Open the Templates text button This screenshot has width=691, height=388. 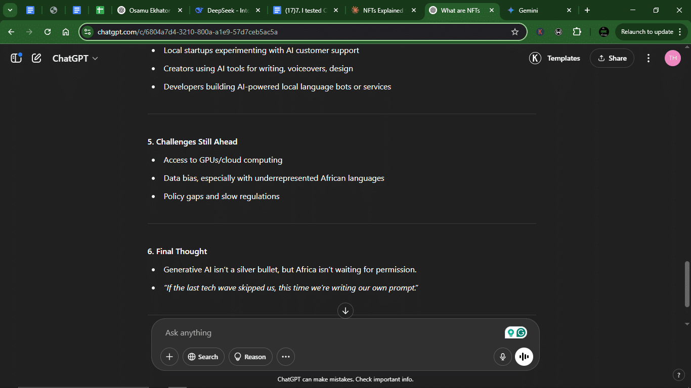564,59
